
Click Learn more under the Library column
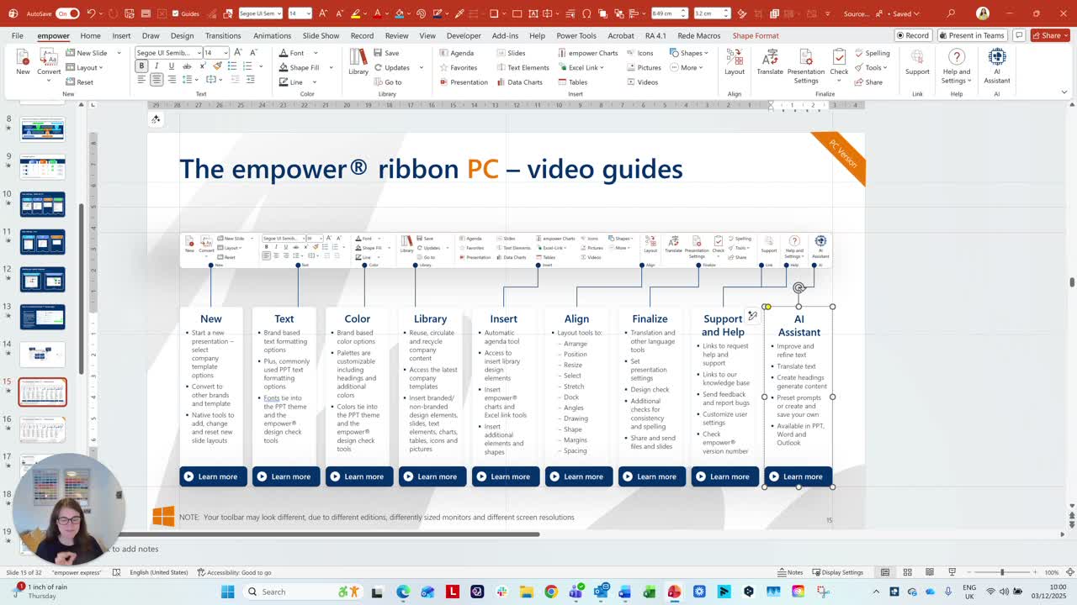click(x=432, y=476)
